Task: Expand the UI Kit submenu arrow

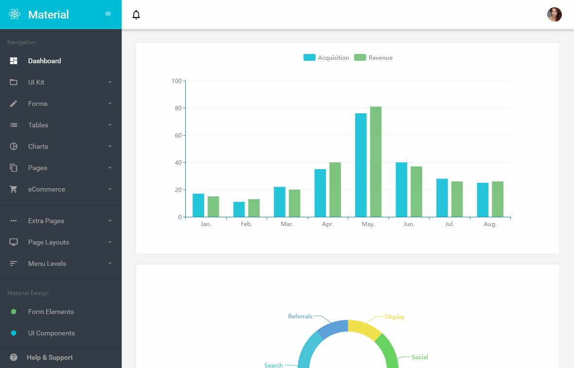Action: (x=110, y=82)
